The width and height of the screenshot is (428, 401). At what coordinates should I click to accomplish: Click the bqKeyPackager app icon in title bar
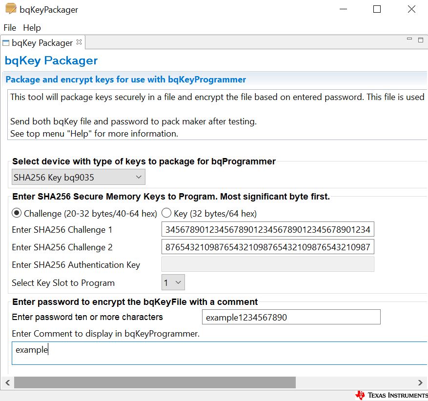[x=11, y=9]
